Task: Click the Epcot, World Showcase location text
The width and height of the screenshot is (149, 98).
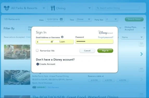Action: [x=42, y=83]
